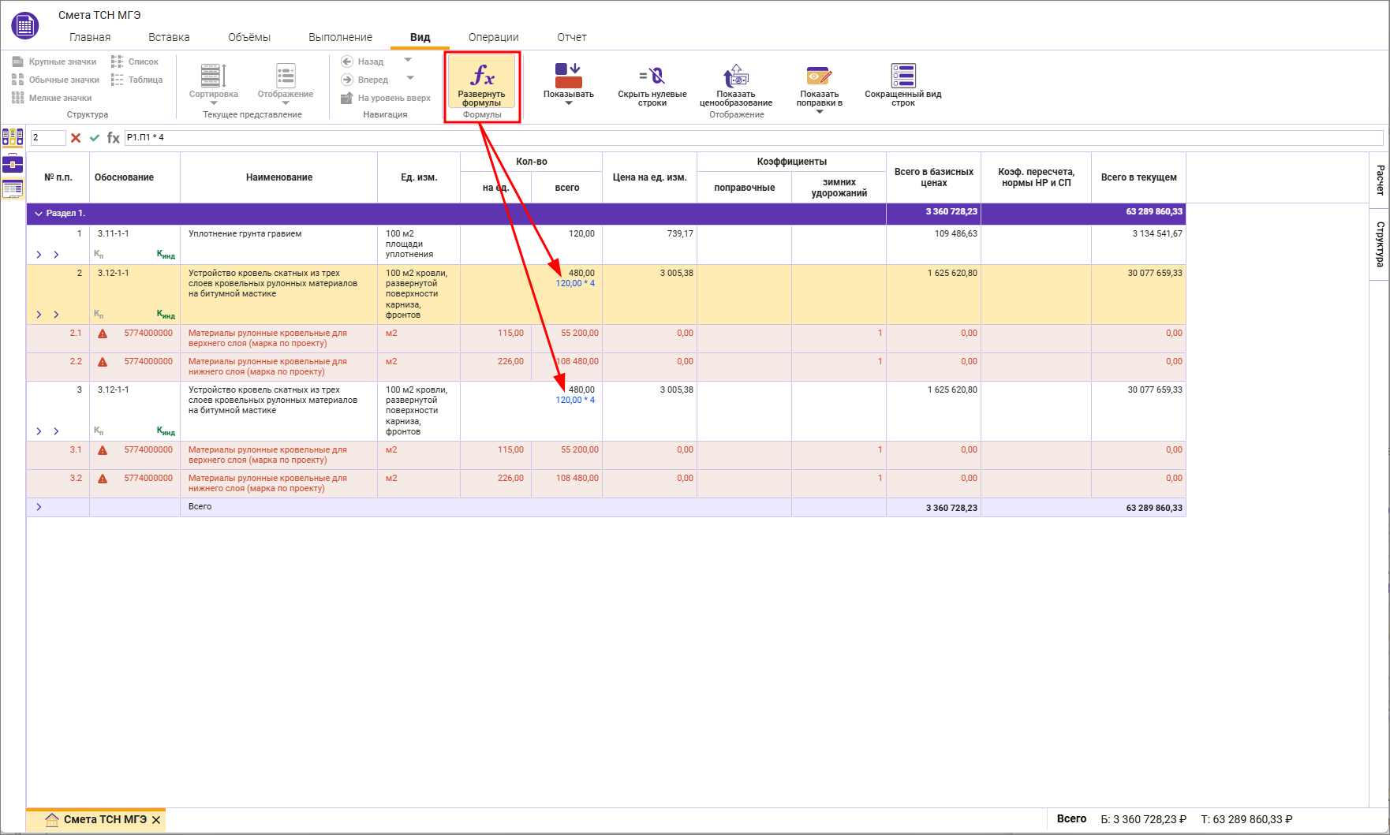
Task: Click the formula input field
Action: pos(710,138)
